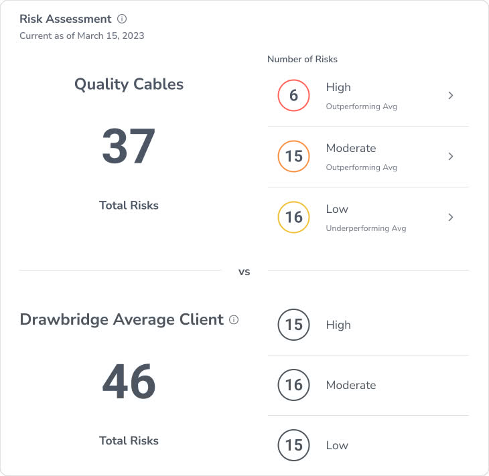
Task: Click the orange circle showing 15 moderate risks
Action: [x=293, y=157]
